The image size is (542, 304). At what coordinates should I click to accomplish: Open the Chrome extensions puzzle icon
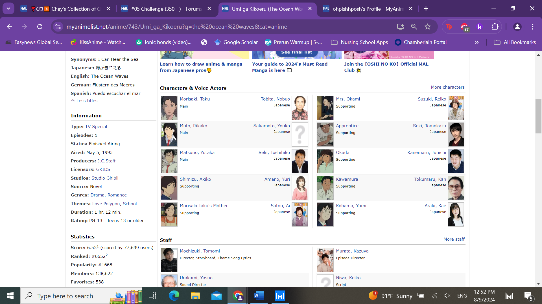[495, 26]
